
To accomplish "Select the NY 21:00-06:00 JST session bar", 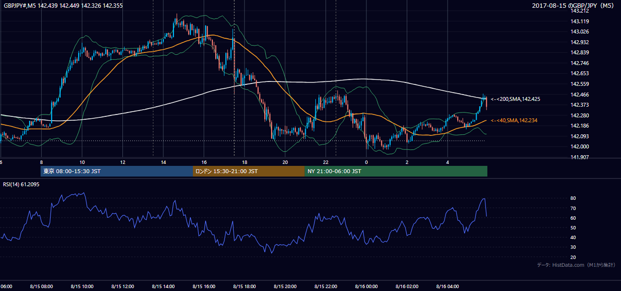I will click(396, 171).
